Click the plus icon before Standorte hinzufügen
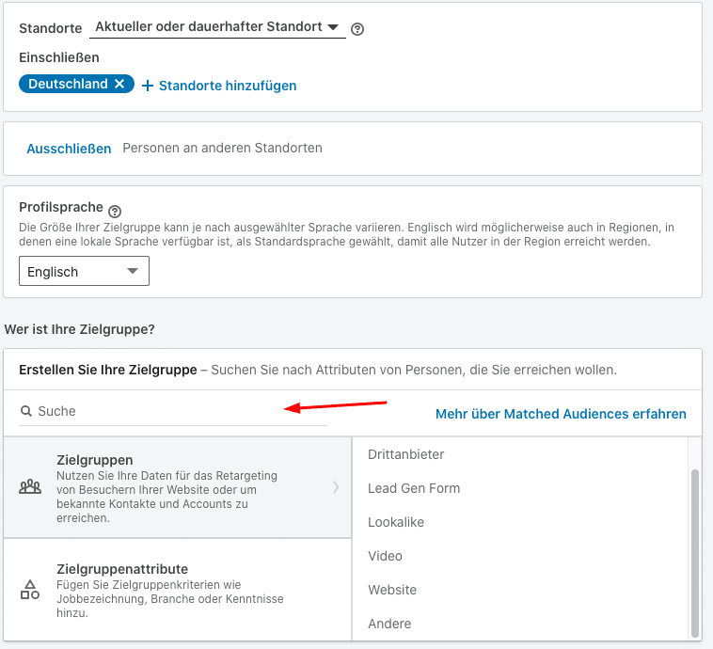Image resolution: width=713 pixels, height=649 pixels. [148, 86]
